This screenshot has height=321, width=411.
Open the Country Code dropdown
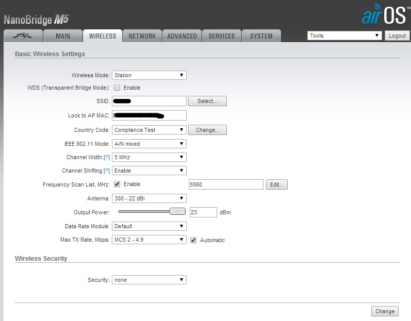pos(149,130)
